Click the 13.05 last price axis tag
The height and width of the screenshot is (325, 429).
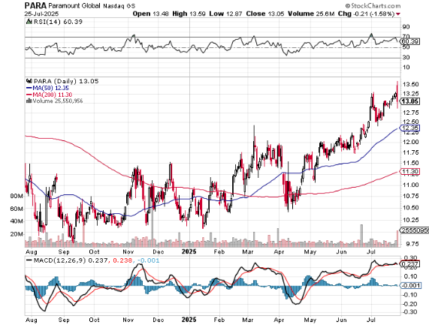pos(410,101)
